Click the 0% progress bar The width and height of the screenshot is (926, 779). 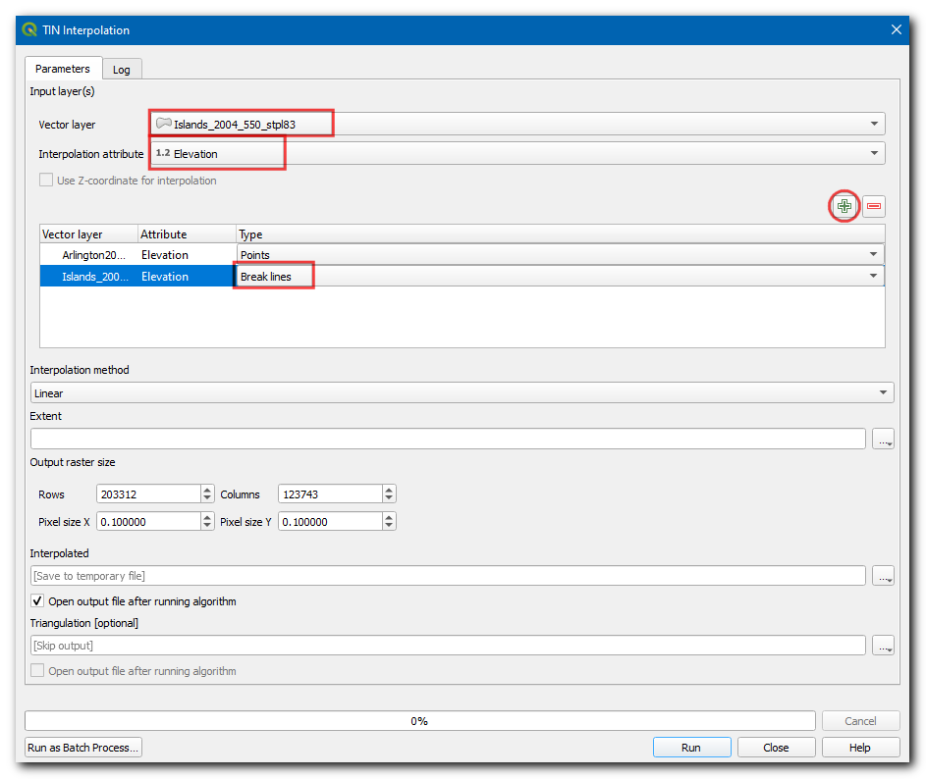coord(419,721)
